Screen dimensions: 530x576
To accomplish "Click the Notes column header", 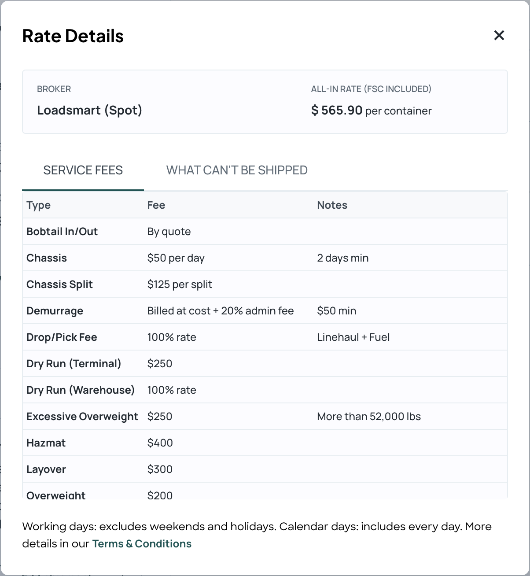I will (x=332, y=205).
